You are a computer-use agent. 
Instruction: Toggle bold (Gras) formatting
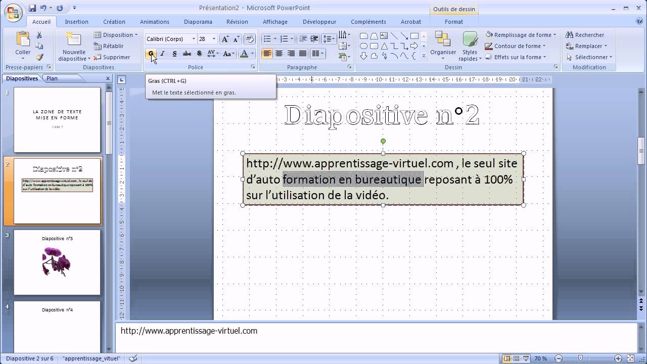click(151, 54)
